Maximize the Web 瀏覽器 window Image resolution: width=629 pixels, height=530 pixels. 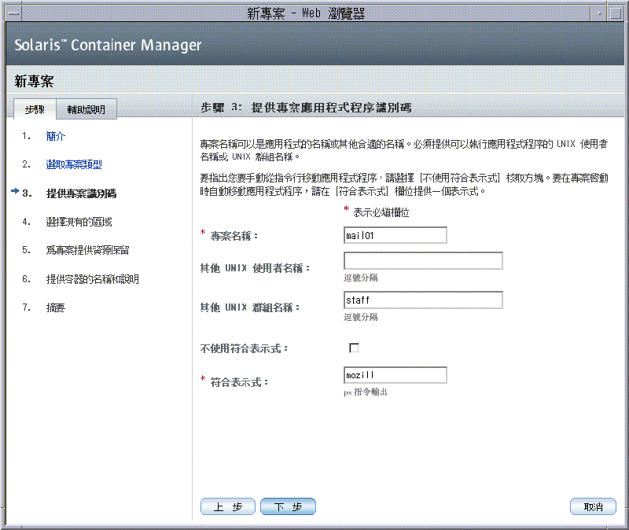[616, 13]
